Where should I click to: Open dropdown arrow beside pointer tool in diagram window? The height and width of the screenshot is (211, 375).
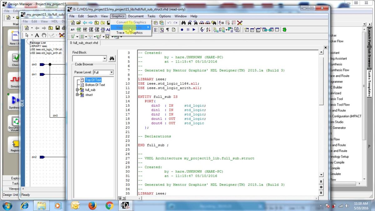[32, 35]
